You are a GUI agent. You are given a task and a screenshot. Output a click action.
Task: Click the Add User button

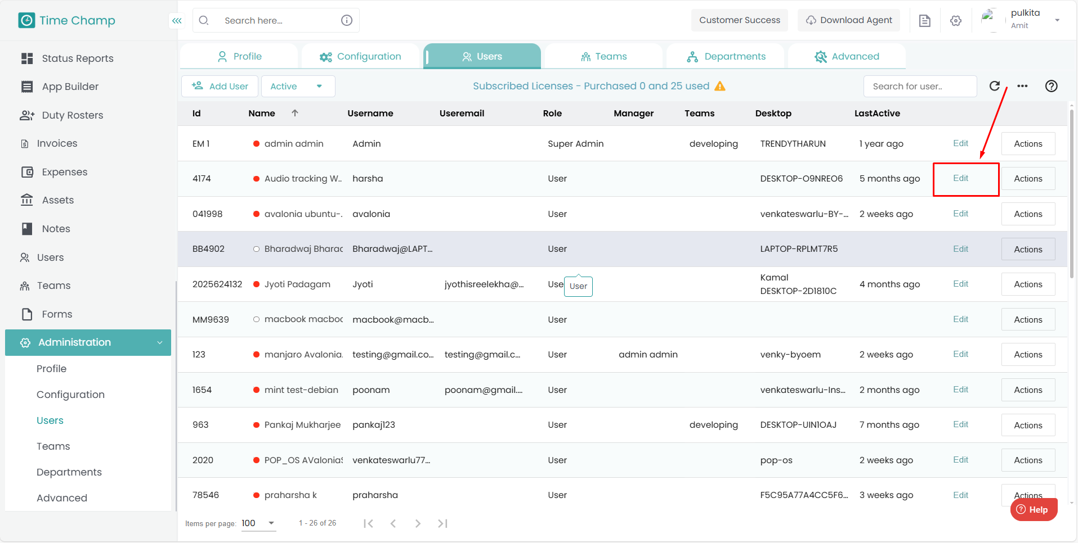click(x=220, y=86)
